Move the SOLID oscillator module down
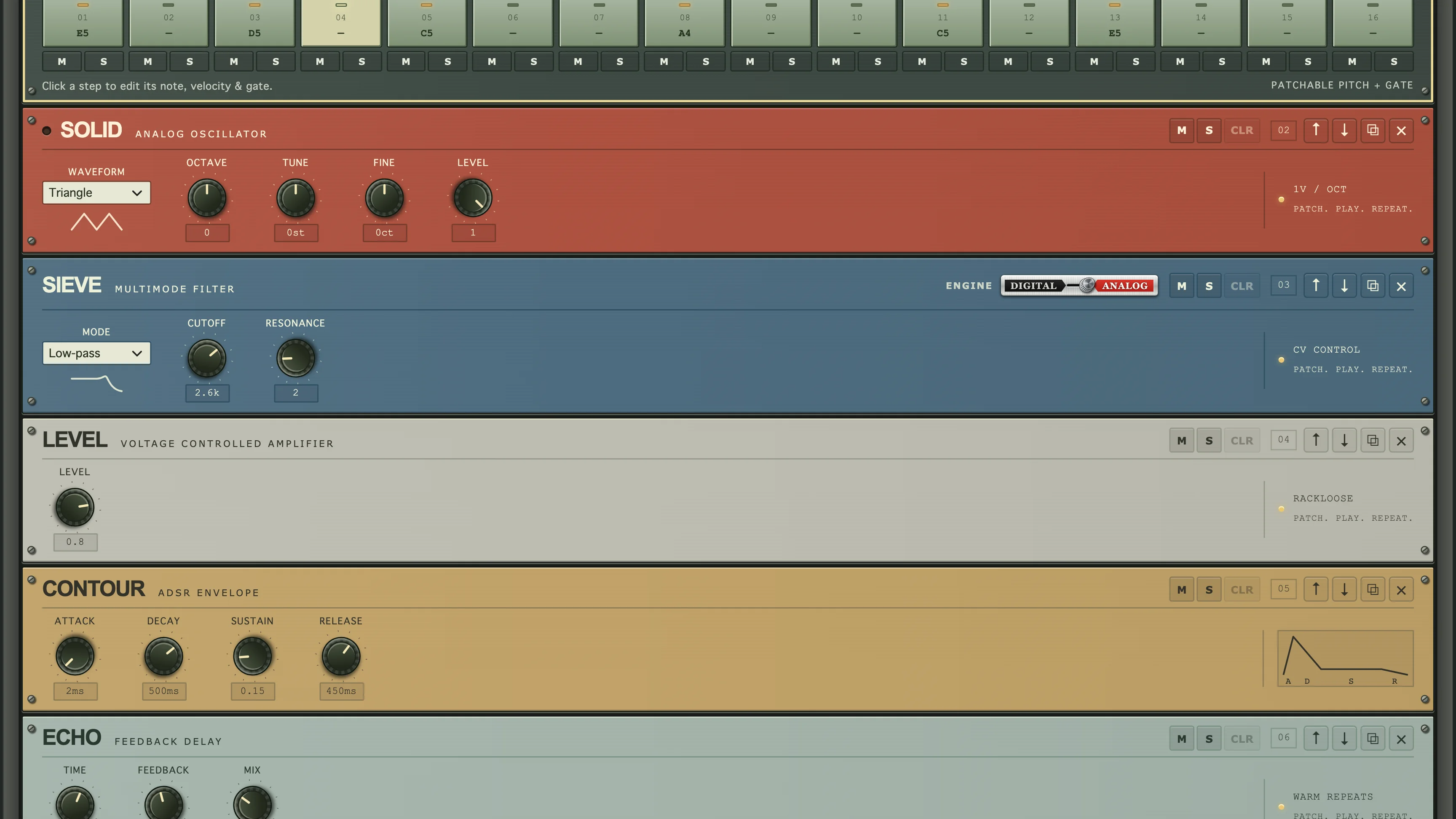The width and height of the screenshot is (1456, 819). pos(1344,130)
